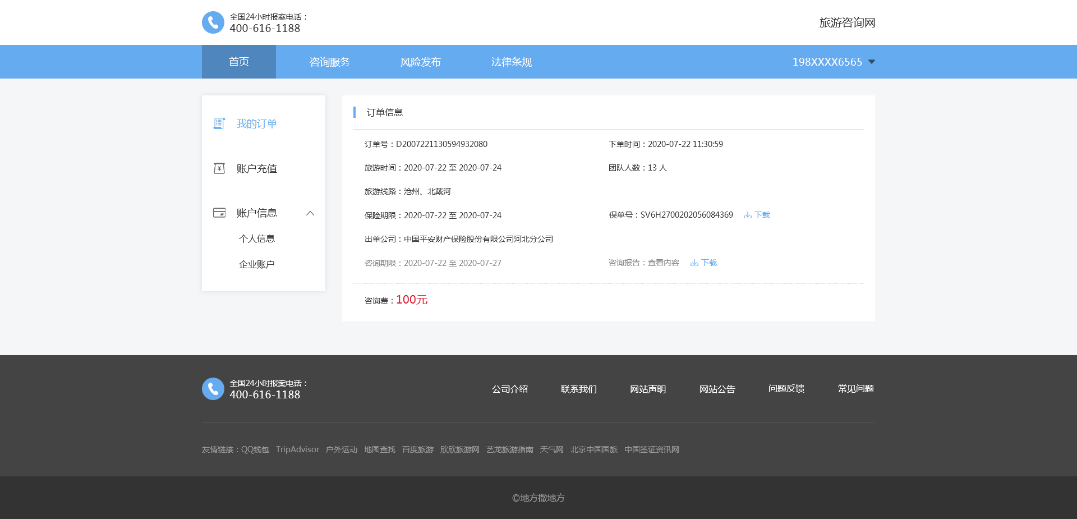
Task: Go to the 首页 navigation tab
Action: click(x=239, y=62)
